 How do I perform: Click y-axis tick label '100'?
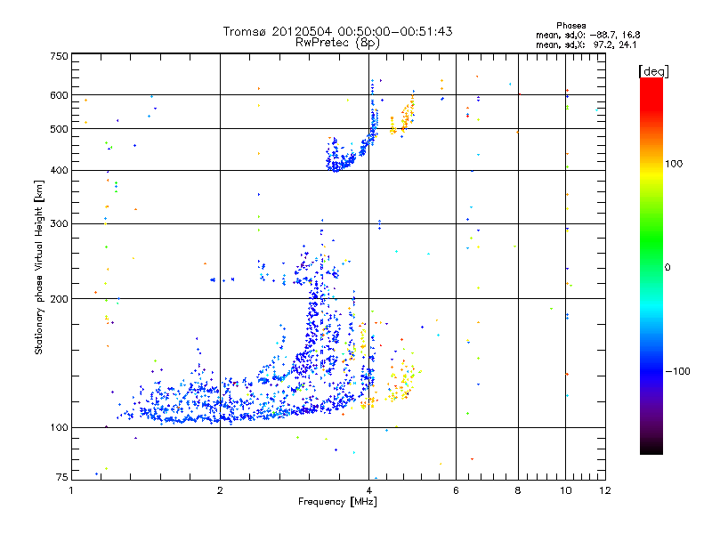coord(60,427)
